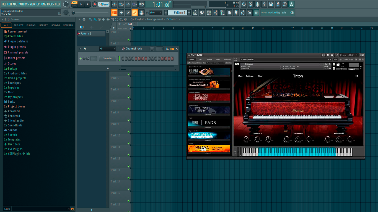
Task: Click the song position slider handle
Action: click(73, 13)
